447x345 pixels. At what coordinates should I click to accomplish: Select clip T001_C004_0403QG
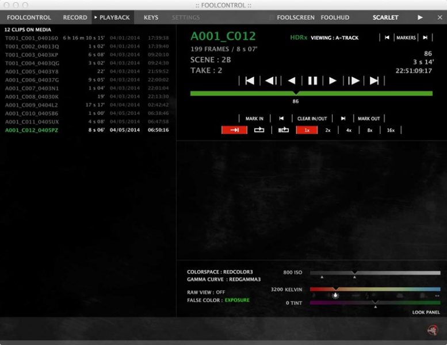click(87, 63)
